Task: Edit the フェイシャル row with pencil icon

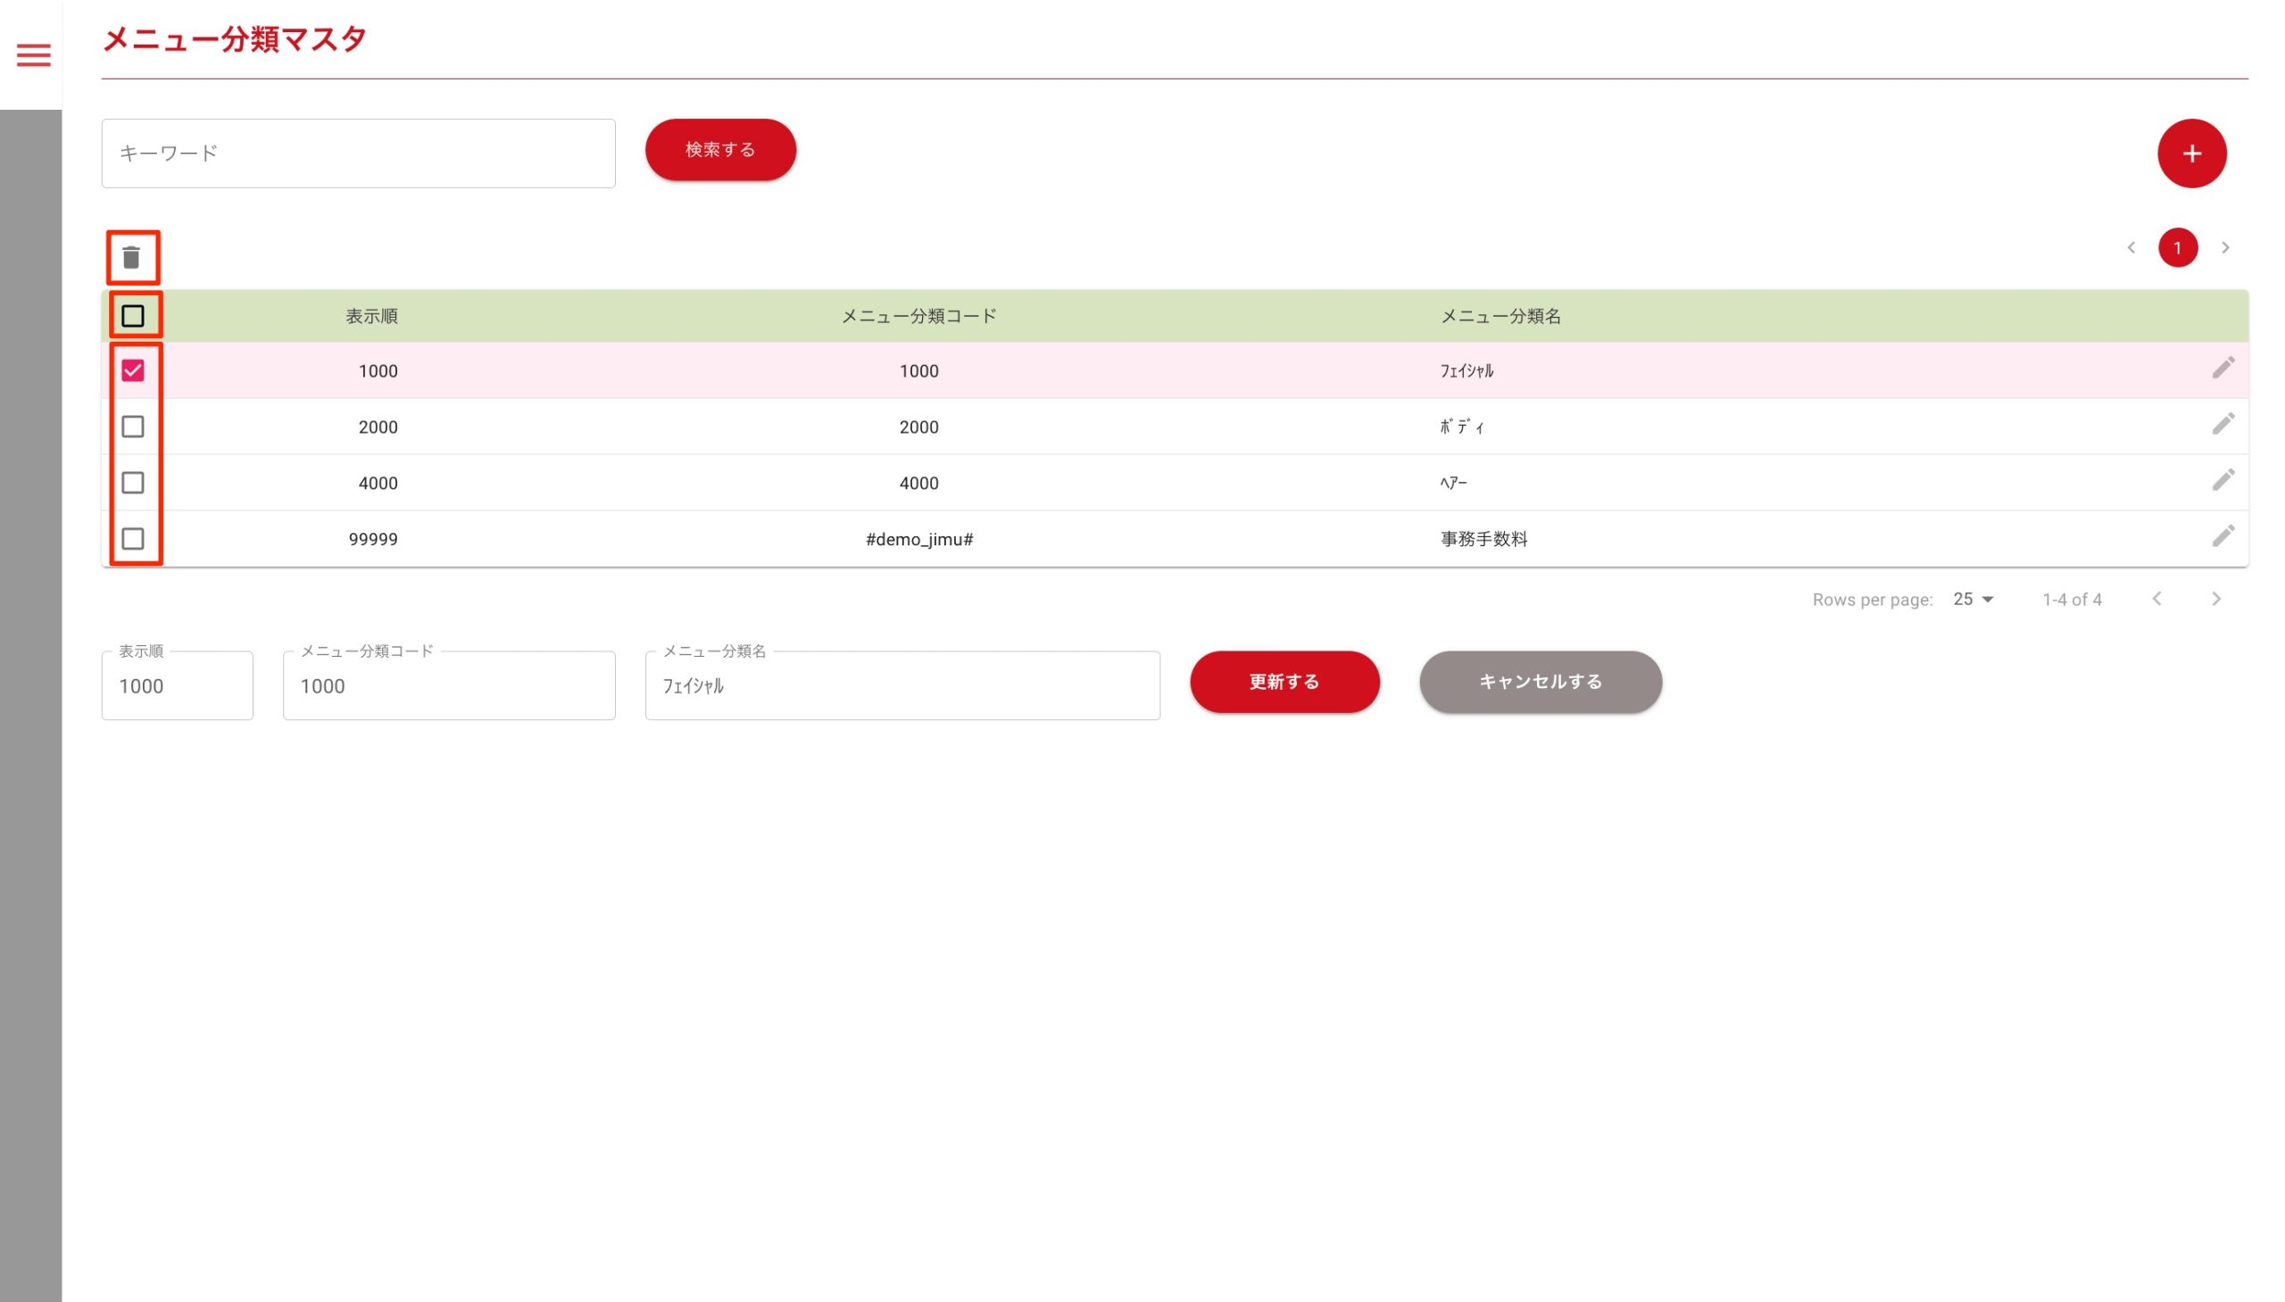Action: pos(2222,369)
